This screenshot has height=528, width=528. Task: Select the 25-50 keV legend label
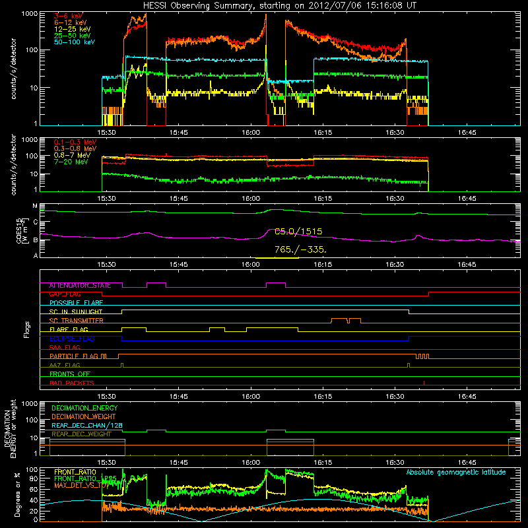click(x=72, y=36)
